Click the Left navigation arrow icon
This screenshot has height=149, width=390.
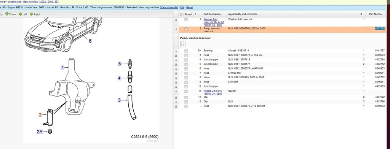click(20, 14)
